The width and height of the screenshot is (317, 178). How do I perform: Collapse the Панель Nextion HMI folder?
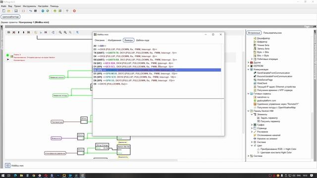pos(249,111)
